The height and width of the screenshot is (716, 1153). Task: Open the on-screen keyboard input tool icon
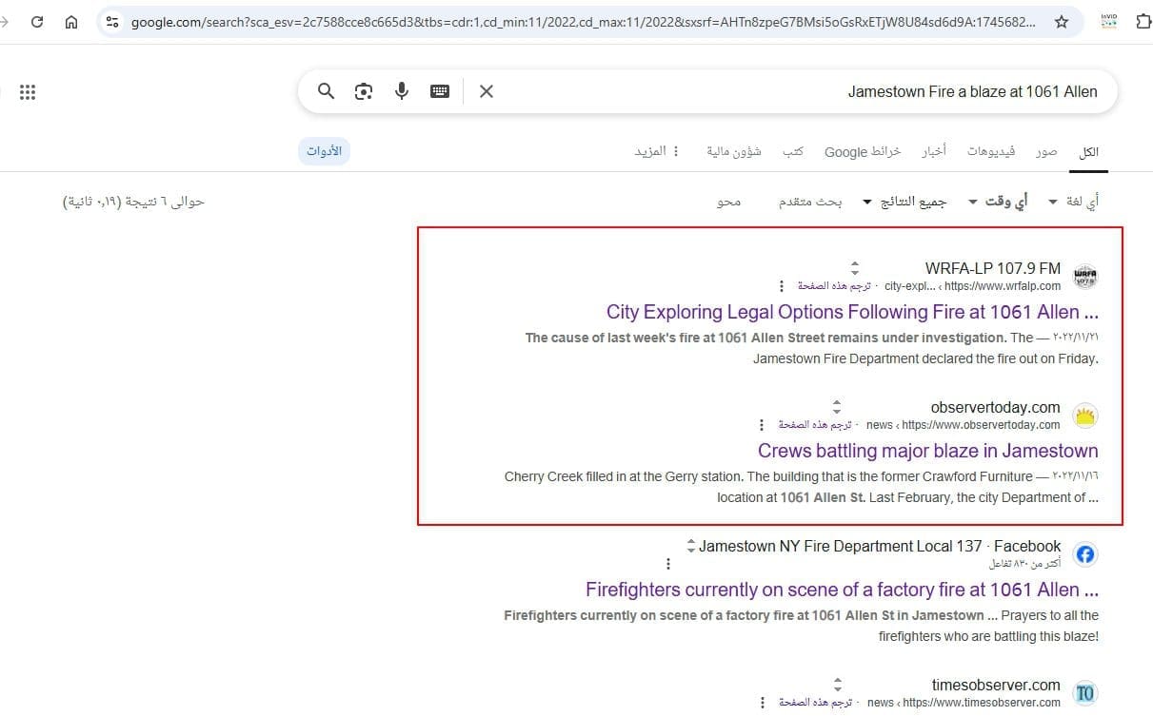point(440,91)
